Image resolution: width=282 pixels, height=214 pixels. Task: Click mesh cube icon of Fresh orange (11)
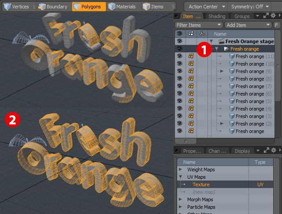(x=232, y=56)
